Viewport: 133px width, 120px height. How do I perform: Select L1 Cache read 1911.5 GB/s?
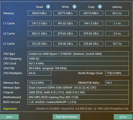click(x=40, y=23)
